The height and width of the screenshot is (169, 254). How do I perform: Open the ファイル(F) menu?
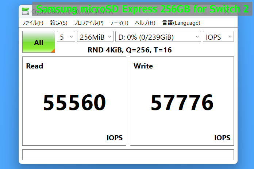pyautogui.click(x=32, y=23)
